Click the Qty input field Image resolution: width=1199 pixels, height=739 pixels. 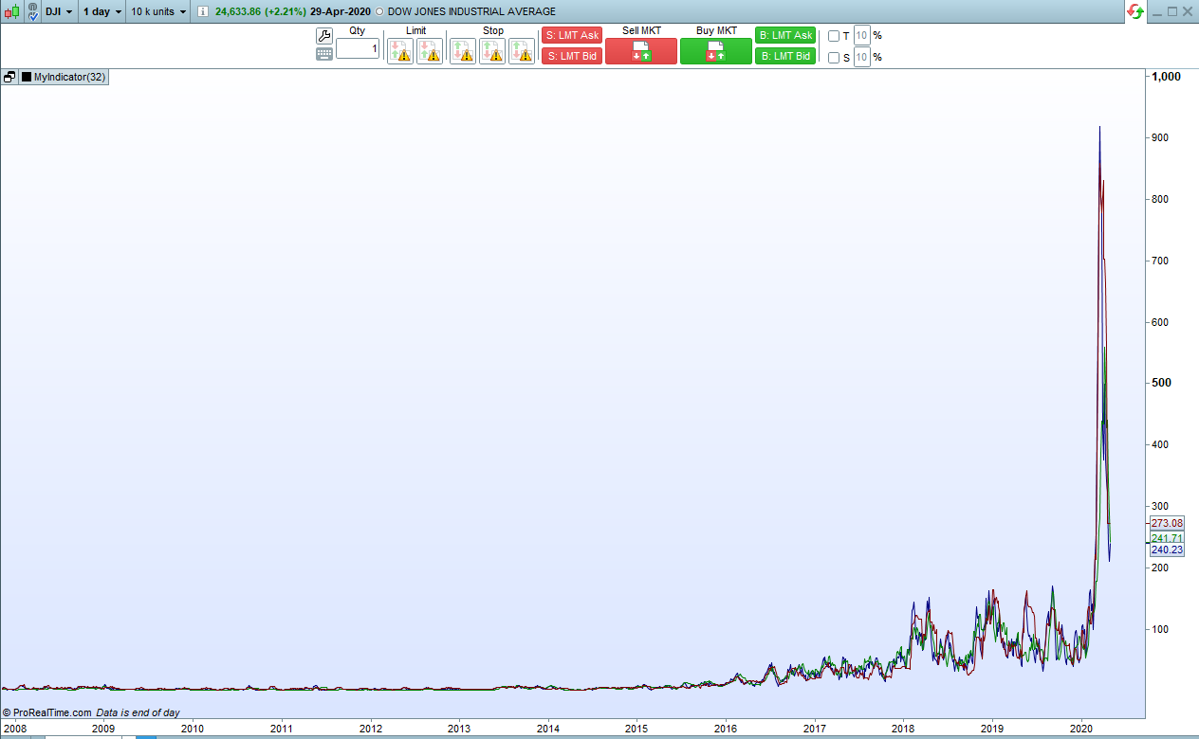coord(358,48)
